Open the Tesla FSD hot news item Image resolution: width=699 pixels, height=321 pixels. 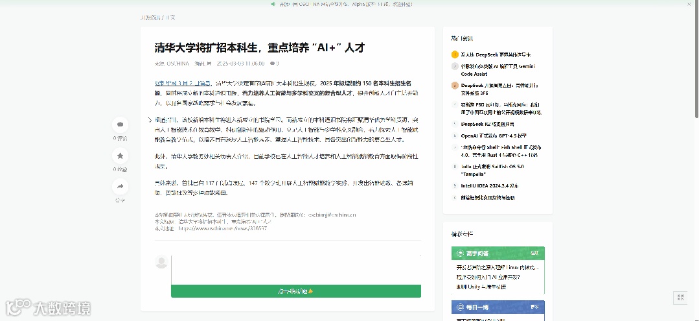pyautogui.click(x=501, y=108)
